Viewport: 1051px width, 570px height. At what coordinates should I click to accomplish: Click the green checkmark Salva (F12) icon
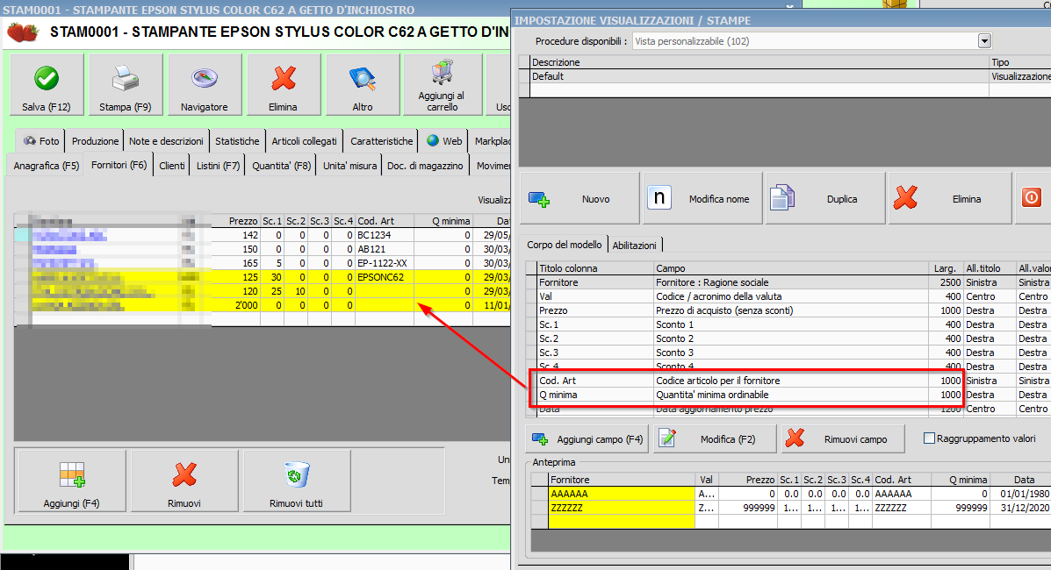(x=47, y=79)
